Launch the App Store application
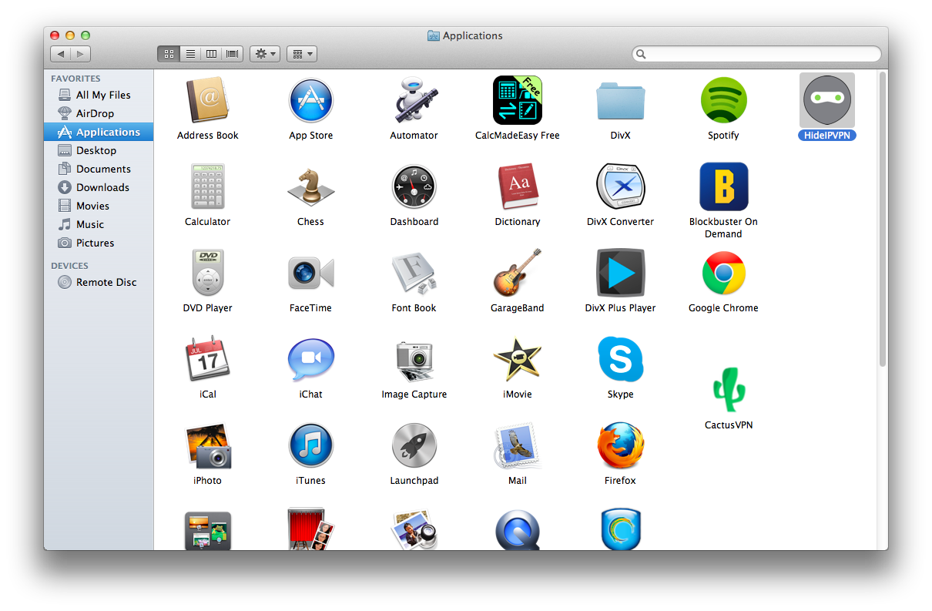932x611 pixels. pos(311,100)
